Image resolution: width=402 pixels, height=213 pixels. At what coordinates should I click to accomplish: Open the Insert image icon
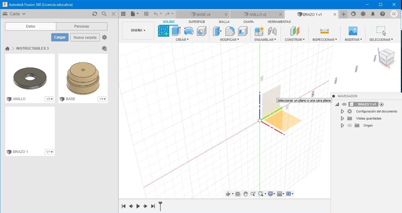353,31
